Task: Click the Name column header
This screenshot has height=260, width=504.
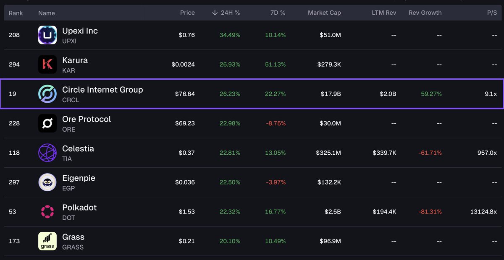Action: tap(47, 13)
